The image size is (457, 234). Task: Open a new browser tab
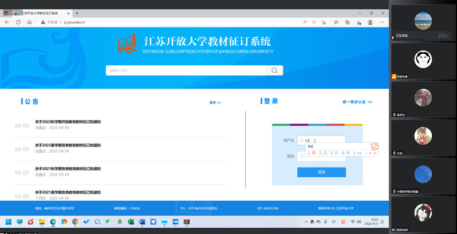click(77, 13)
